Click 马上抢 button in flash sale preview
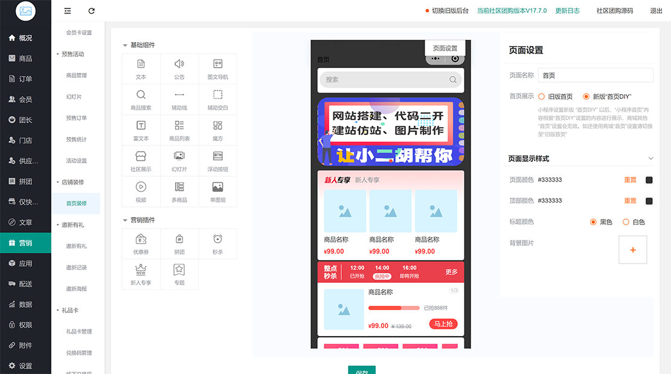Viewport: 671px width, 374px height. (443, 324)
